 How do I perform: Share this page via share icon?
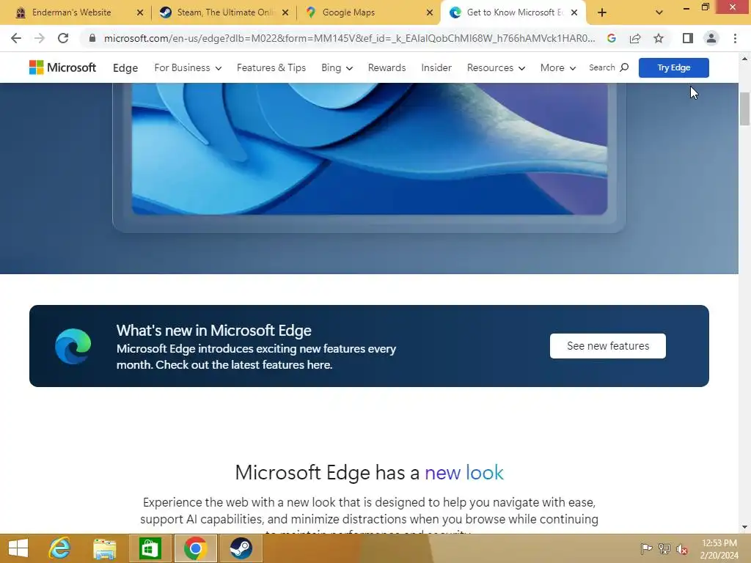635,38
